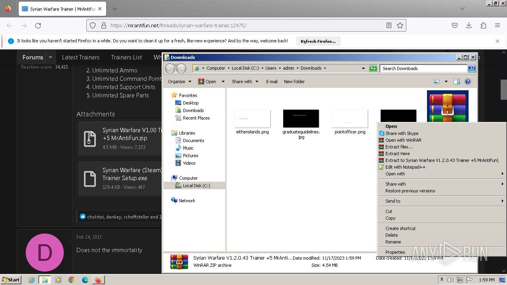This screenshot has height=285, width=507.
Task: Select Videos library in navigation pane
Action: coord(189,163)
